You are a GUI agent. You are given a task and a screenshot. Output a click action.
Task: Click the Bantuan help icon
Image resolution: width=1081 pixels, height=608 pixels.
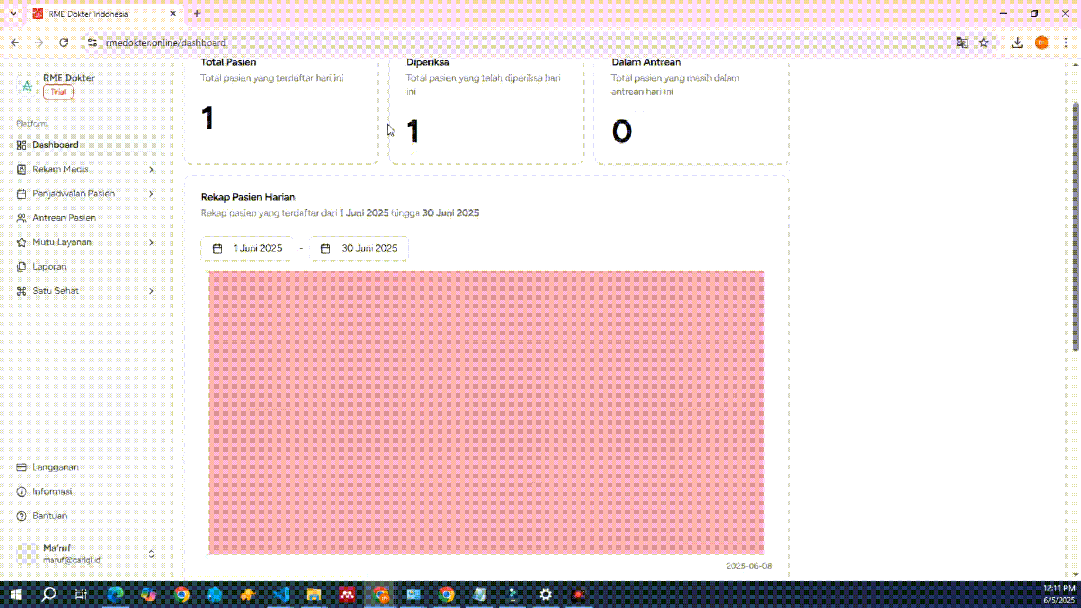click(21, 516)
